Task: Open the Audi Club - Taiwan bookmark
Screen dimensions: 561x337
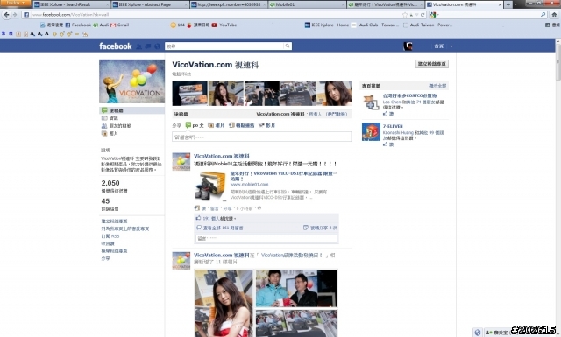Action: [375, 25]
